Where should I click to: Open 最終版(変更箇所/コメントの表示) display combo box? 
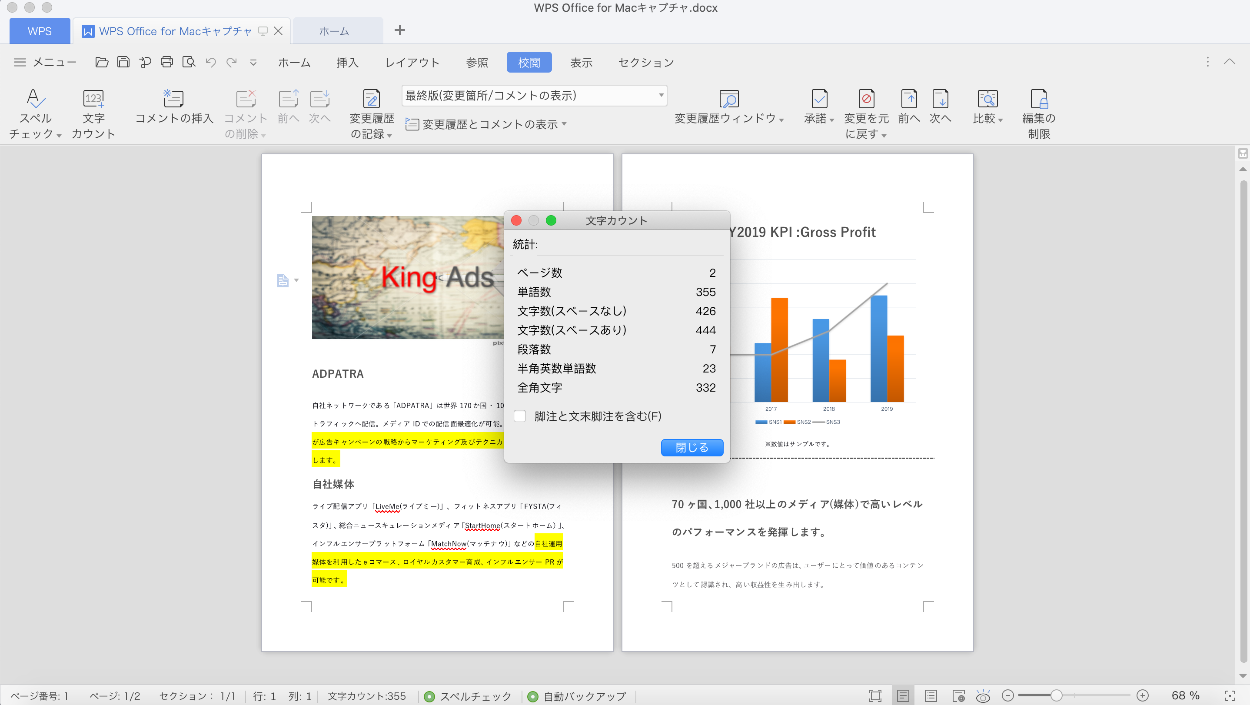pos(534,96)
